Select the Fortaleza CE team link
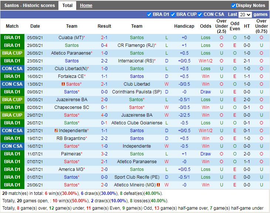This screenshot has width=270, height=213. [x=71, y=76]
